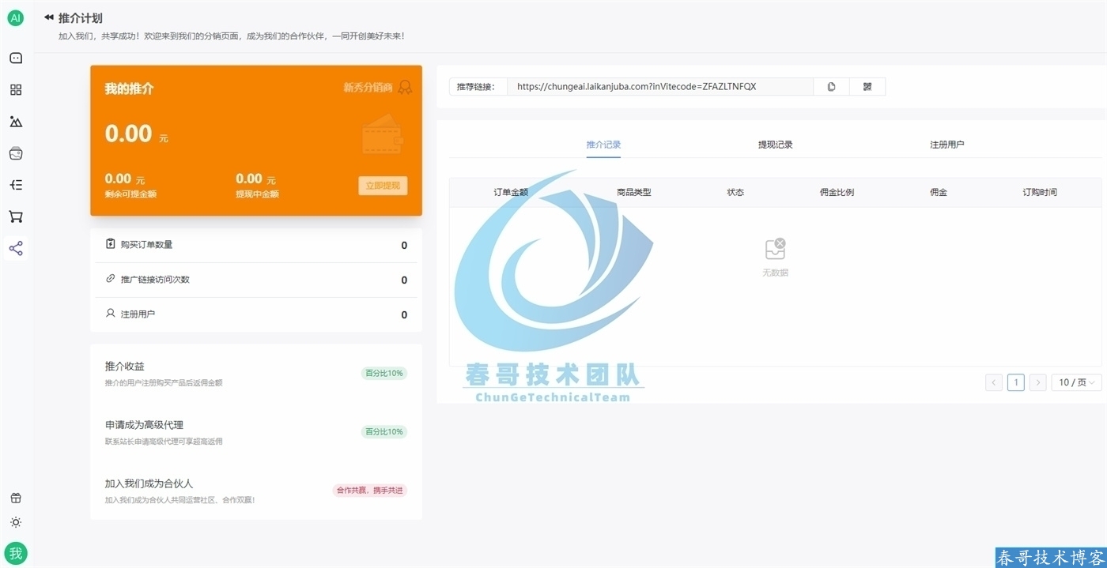Switch to the 提现记录 tab
The height and width of the screenshot is (568, 1107).
tap(775, 145)
